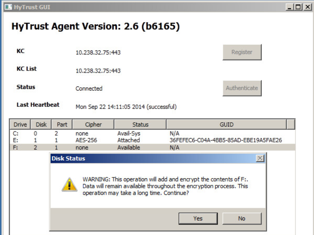Select the F: drive row
The image size is (314, 235).
coord(152,147)
